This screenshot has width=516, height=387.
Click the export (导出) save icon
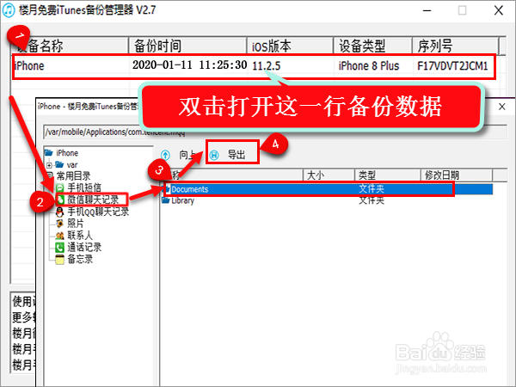tap(214, 154)
